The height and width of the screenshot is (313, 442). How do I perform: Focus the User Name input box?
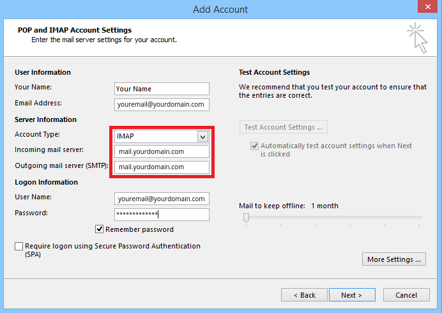pos(162,199)
